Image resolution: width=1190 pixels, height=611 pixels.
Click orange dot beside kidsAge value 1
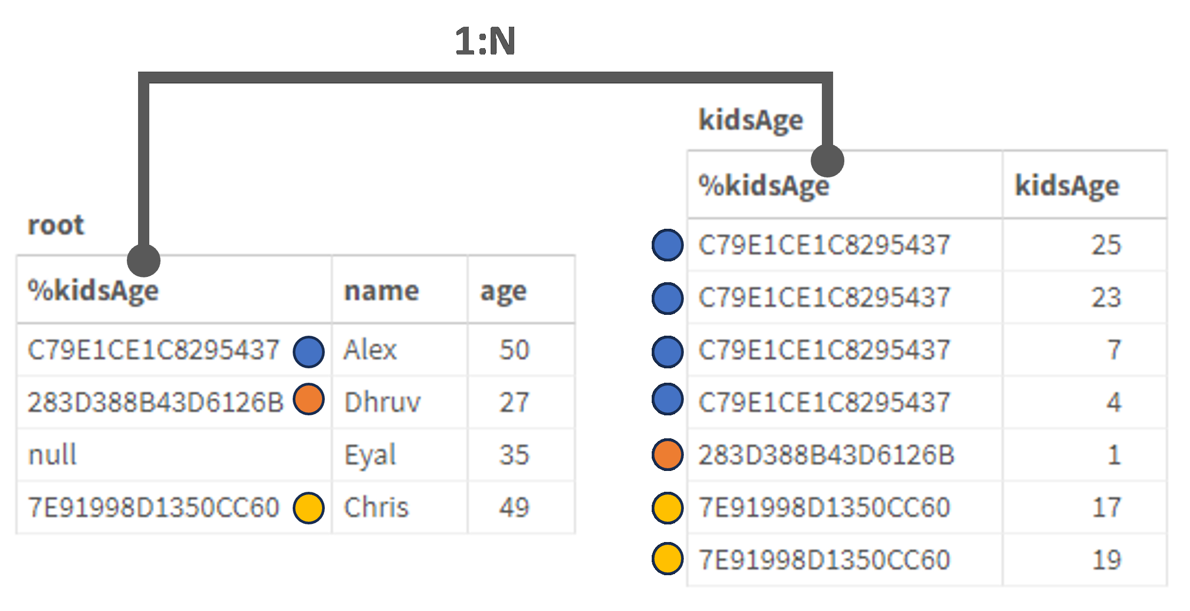667,454
